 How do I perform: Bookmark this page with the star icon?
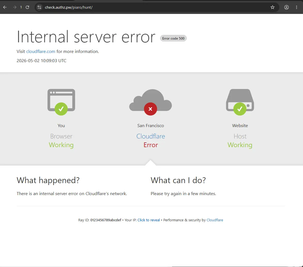tap(273, 7)
